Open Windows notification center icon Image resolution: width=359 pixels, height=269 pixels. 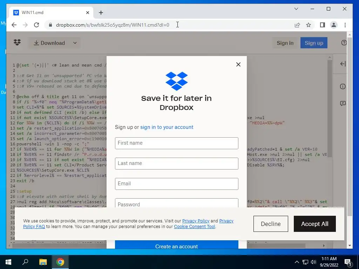(x=348, y=262)
